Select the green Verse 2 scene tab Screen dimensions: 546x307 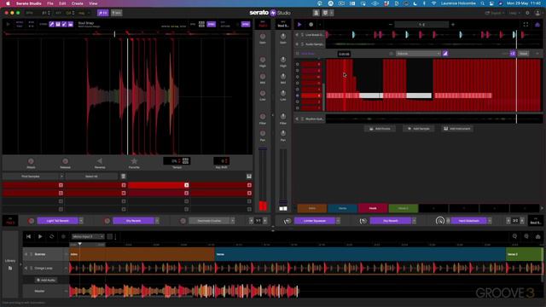tap(404, 208)
